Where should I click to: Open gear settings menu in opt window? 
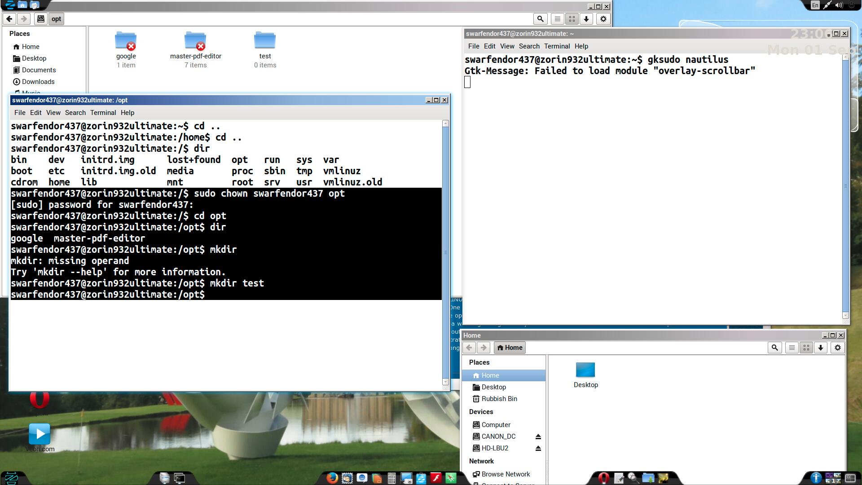(603, 19)
